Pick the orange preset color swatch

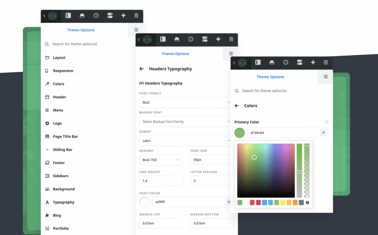coord(295,203)
